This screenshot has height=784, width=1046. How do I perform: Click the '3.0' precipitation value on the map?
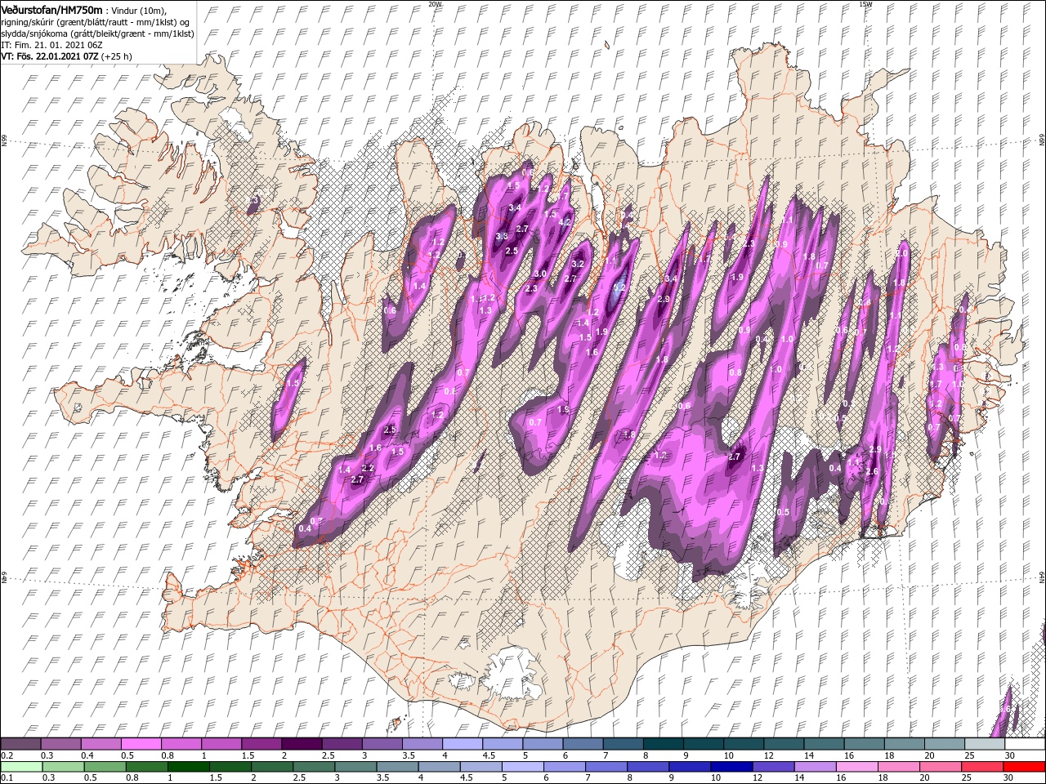(539, 274)
